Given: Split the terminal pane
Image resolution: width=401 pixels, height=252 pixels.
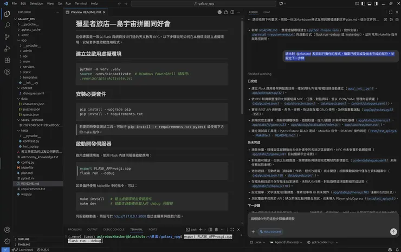Looking at the screenshot, I should click(210, 229).
